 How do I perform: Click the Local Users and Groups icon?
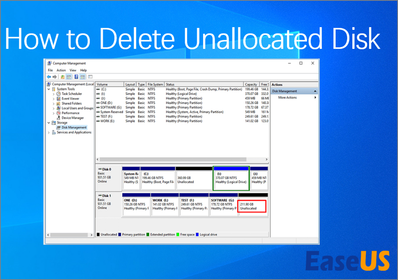(58, 108)
